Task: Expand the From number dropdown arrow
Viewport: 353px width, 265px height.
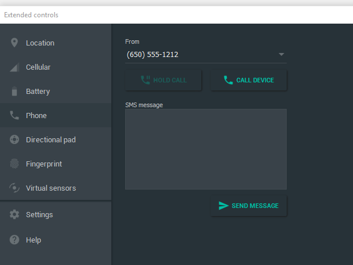Action: point(281,54)
